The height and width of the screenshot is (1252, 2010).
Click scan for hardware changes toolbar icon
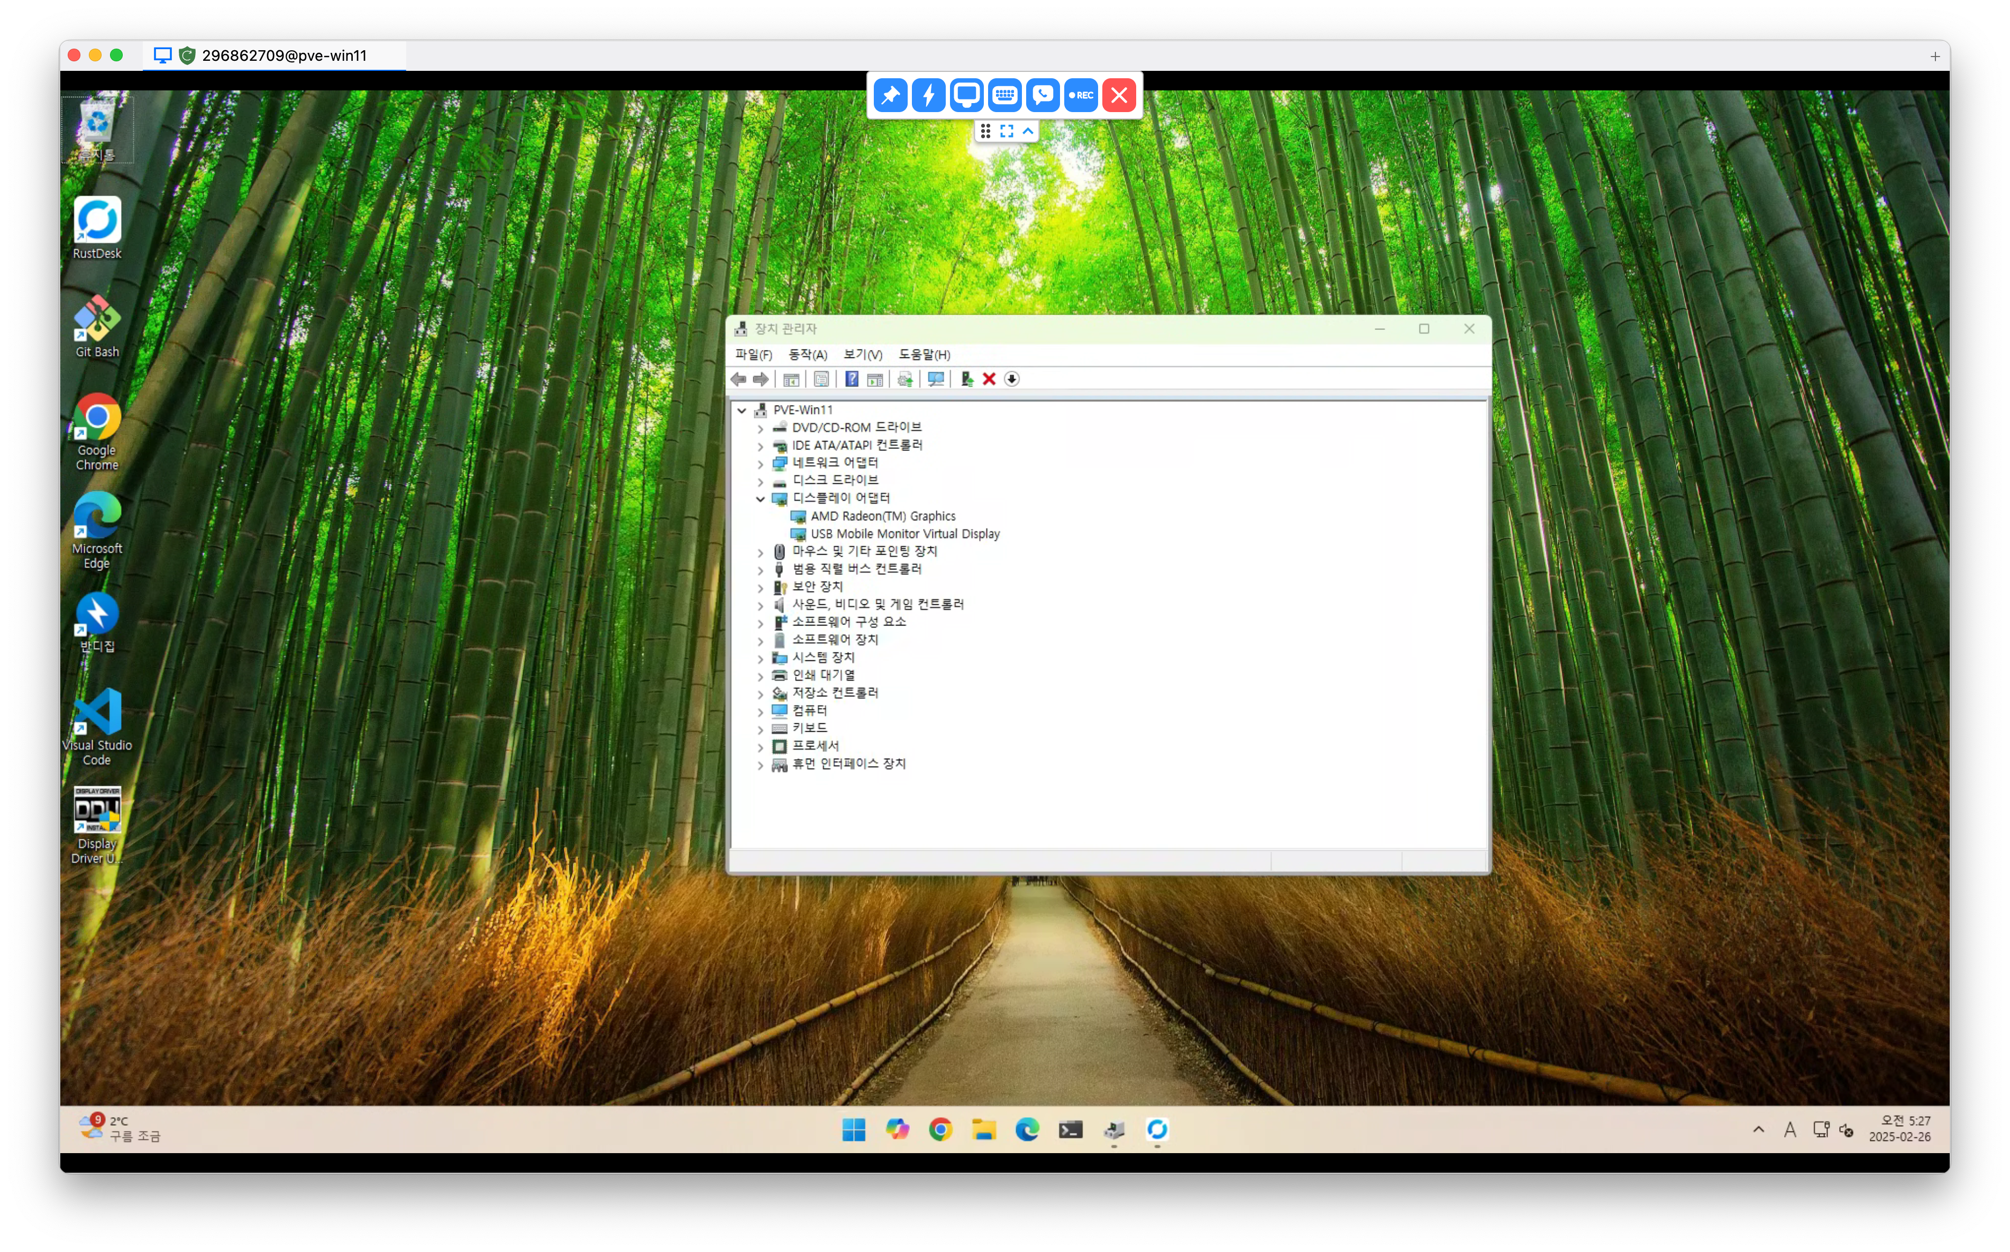[936, 379]
